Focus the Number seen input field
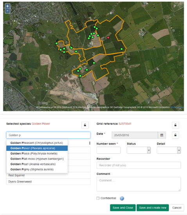 pos(108,150)
